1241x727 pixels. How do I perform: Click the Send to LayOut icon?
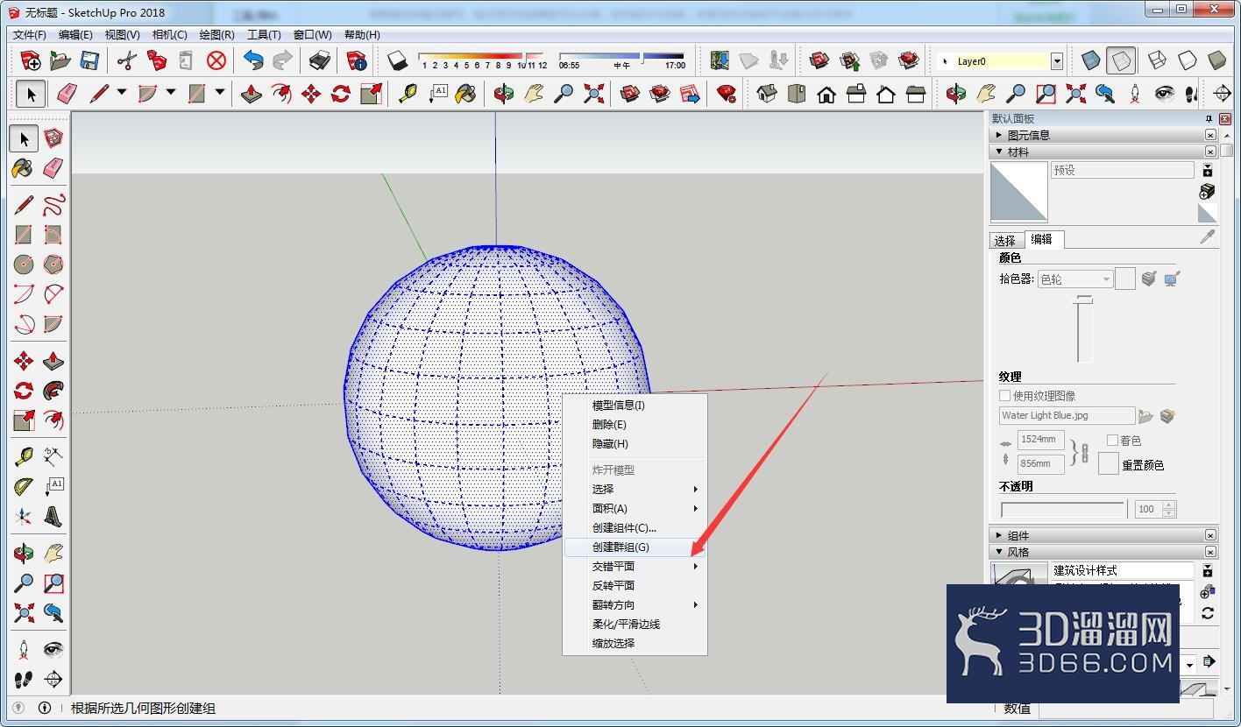tap(690, 94)
